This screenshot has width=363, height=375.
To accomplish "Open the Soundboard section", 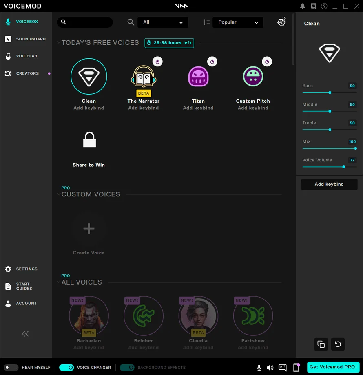I will 31,39.
